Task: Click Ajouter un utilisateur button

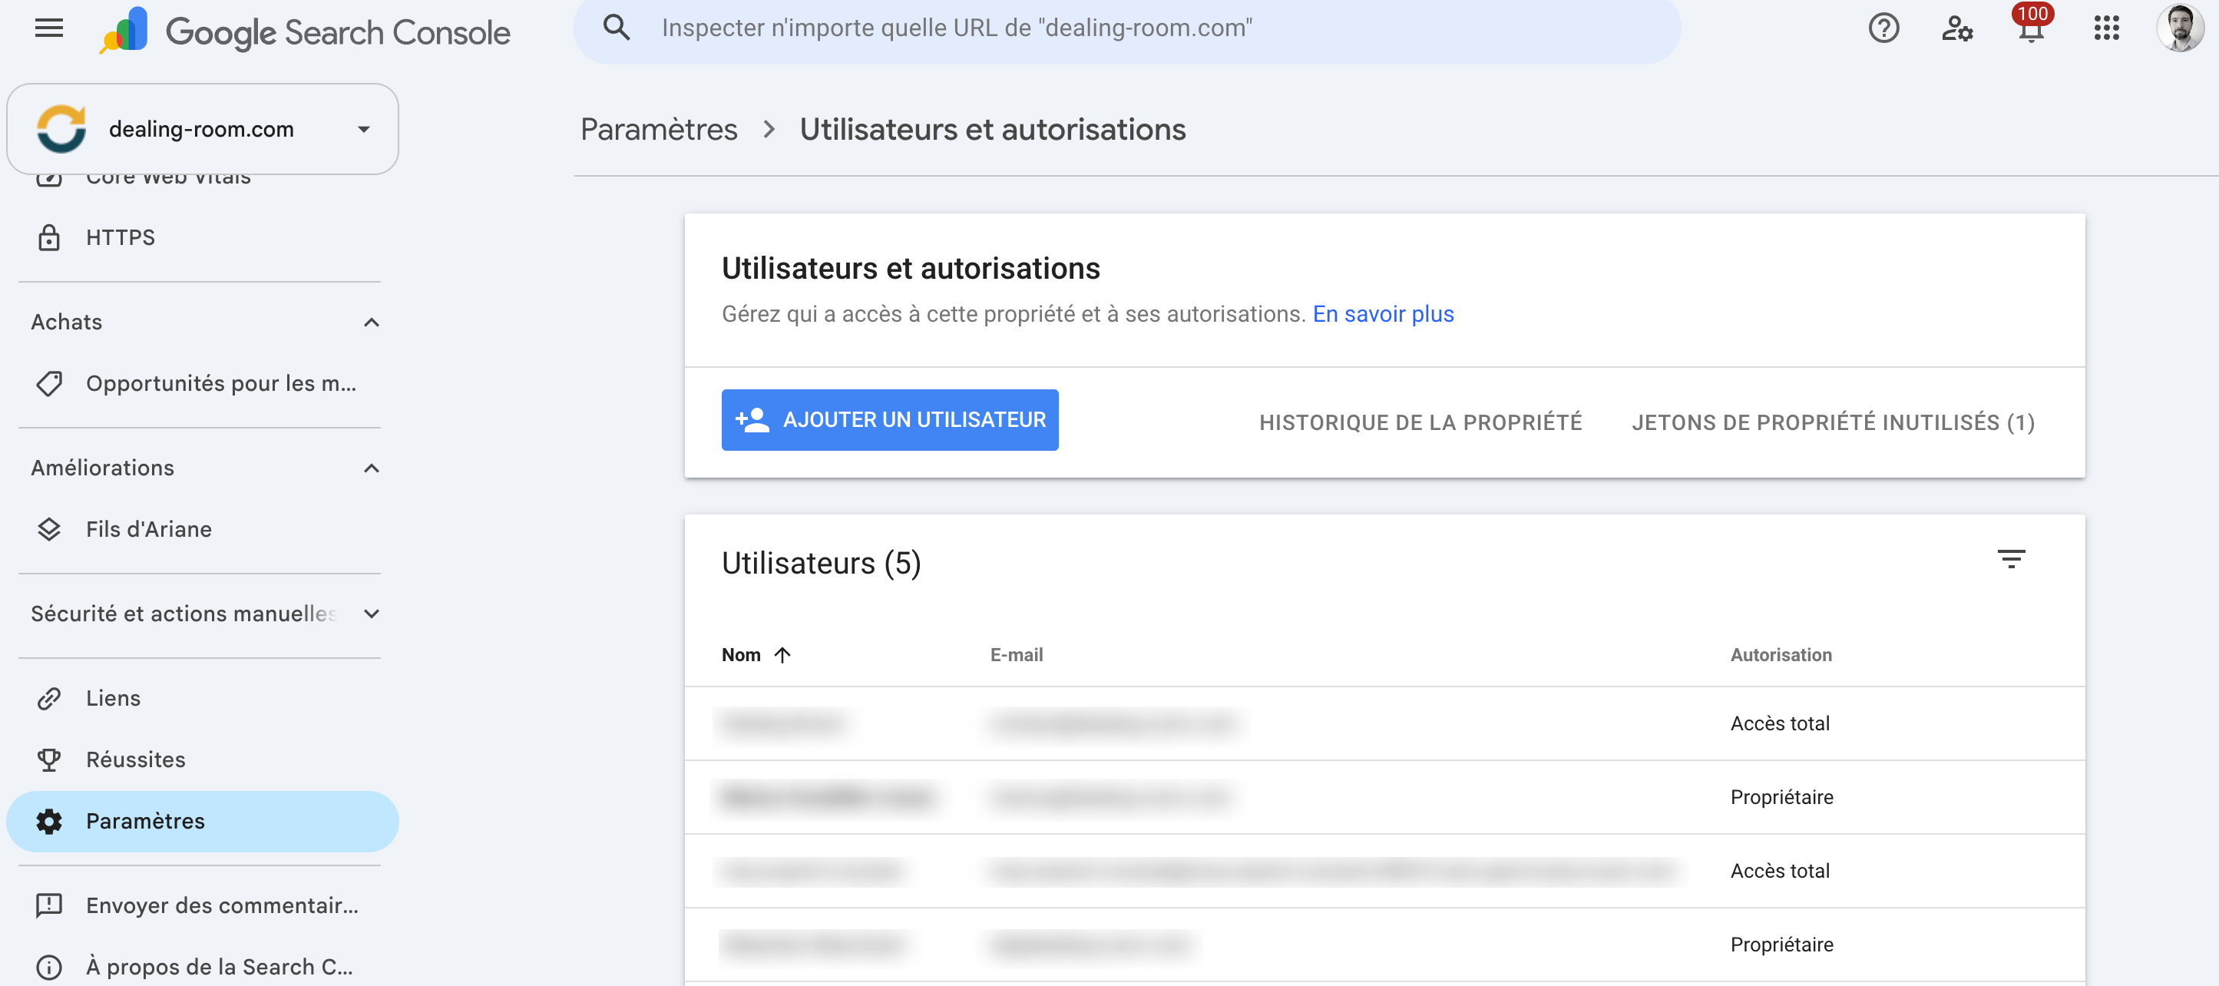Action: point(890,420)
